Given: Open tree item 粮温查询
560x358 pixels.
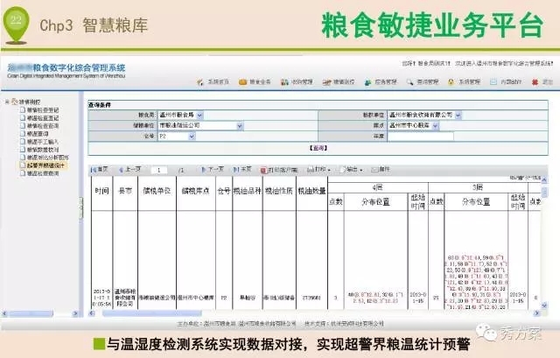Looking at the screenshot, I should 34,134.
